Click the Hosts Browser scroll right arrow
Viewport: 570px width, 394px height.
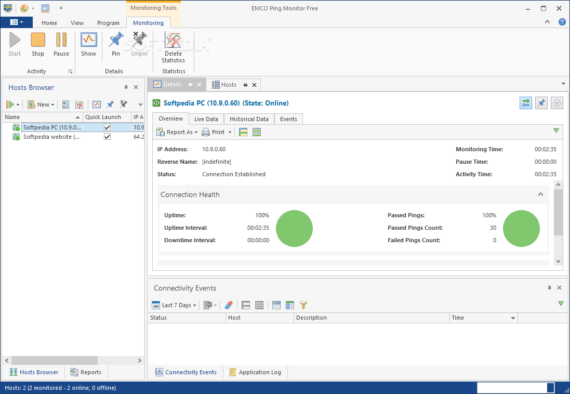pyautogui.click(x=140, y=361)
